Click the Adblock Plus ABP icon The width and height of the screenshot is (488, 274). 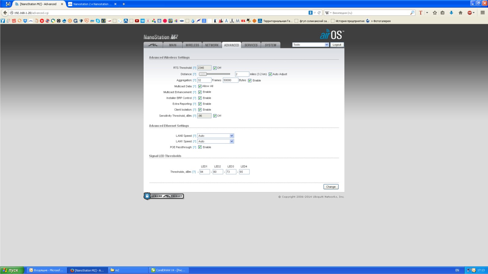[470, 13]
